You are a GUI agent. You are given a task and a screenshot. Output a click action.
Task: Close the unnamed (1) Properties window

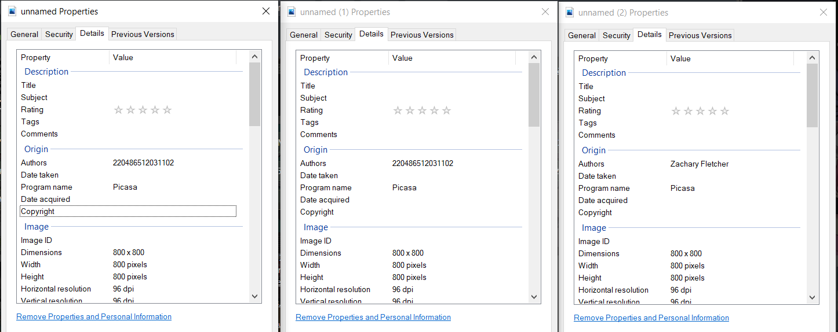point(545,12)
